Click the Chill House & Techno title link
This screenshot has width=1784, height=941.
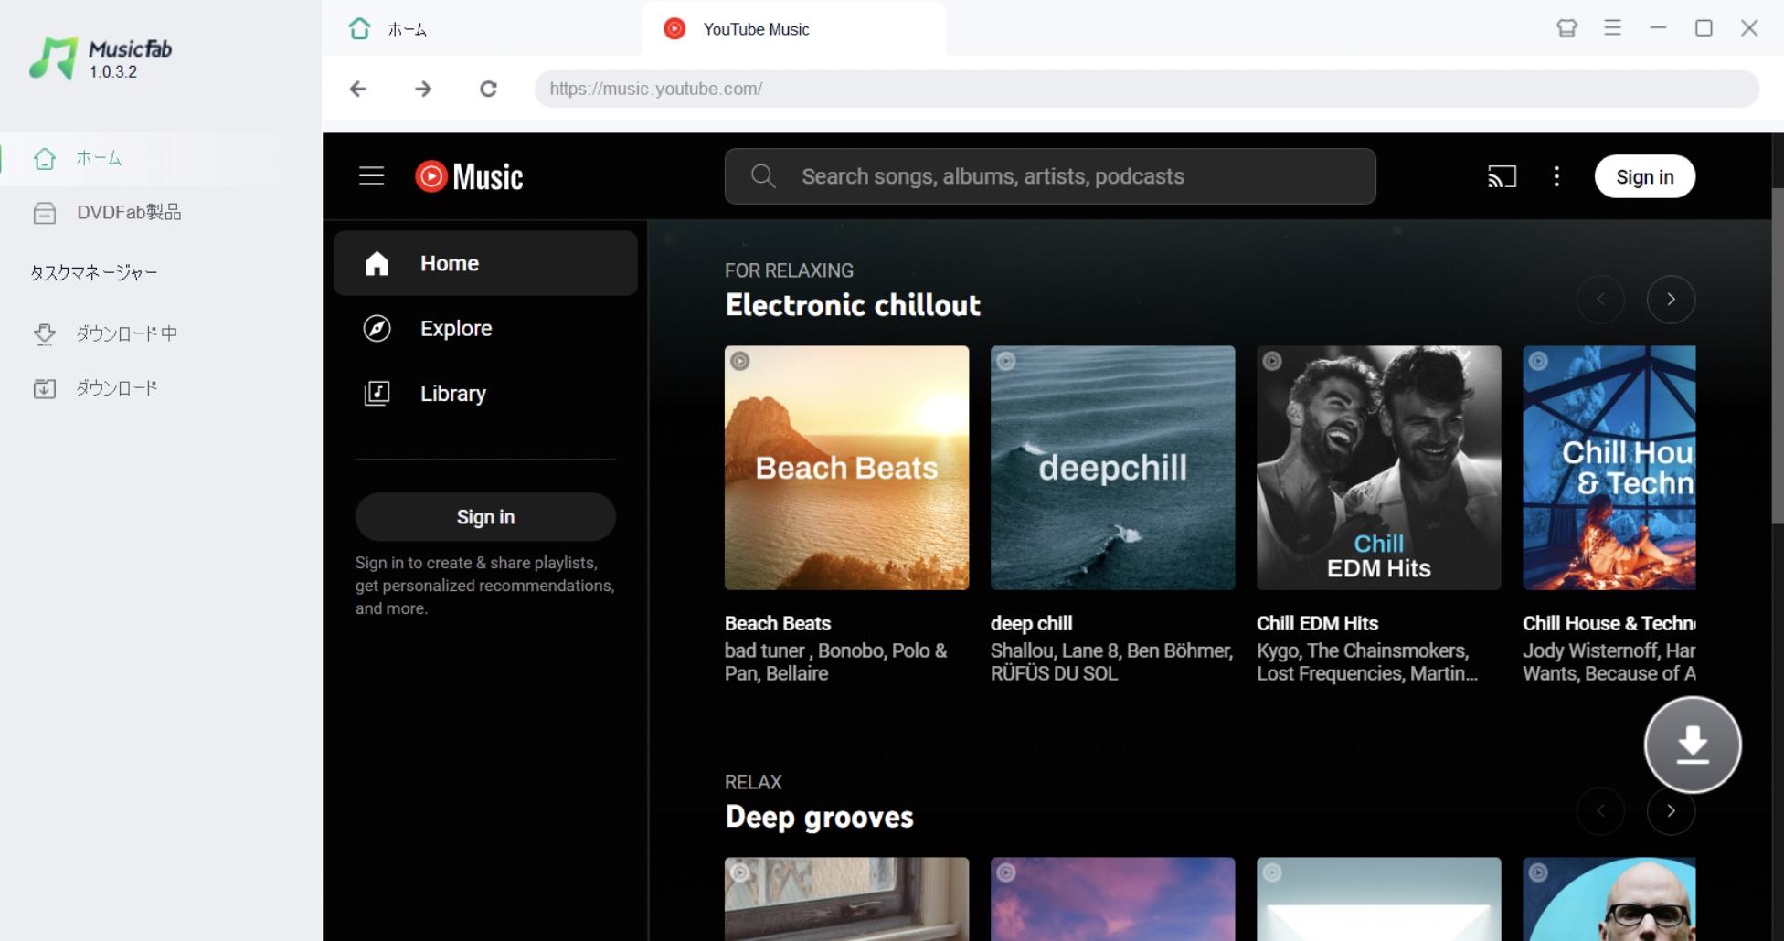point(1609,623)
